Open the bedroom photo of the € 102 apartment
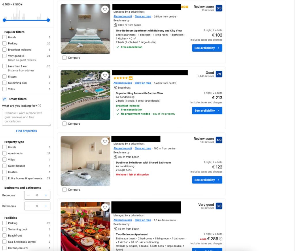This screenshot has width=295, height=251. point(85,29)
